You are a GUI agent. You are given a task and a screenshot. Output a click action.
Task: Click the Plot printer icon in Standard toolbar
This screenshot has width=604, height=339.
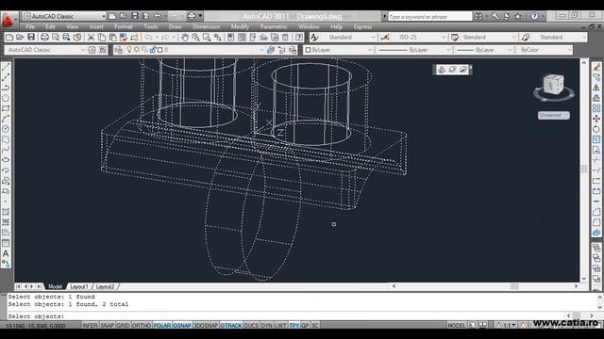tap(44, 38)
